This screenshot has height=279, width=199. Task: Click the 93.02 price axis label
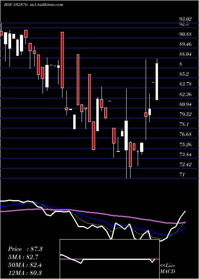pyautogui.click(x=185, y=19)
